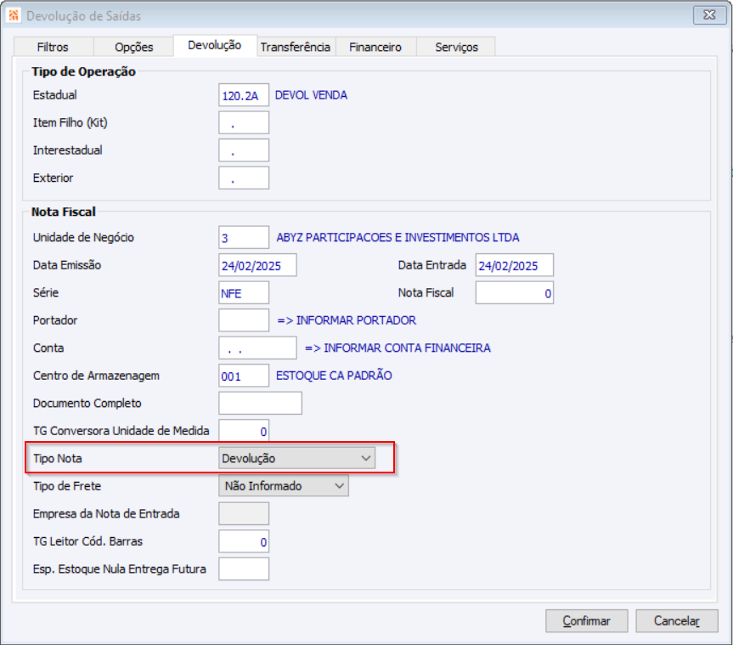733x645 pixels.
Task: Click the ESTOQUE CA PADRÃO text
Action: tap(334, 375)
